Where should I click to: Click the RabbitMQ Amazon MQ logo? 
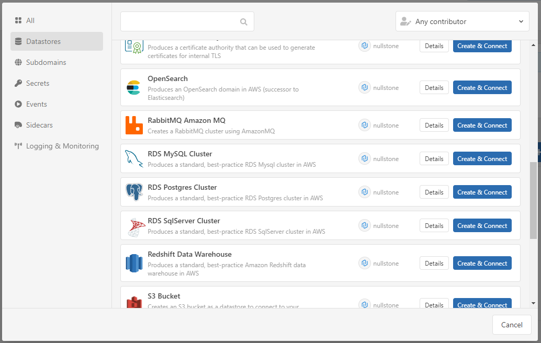pyautogui.click(x=134, y=125)
